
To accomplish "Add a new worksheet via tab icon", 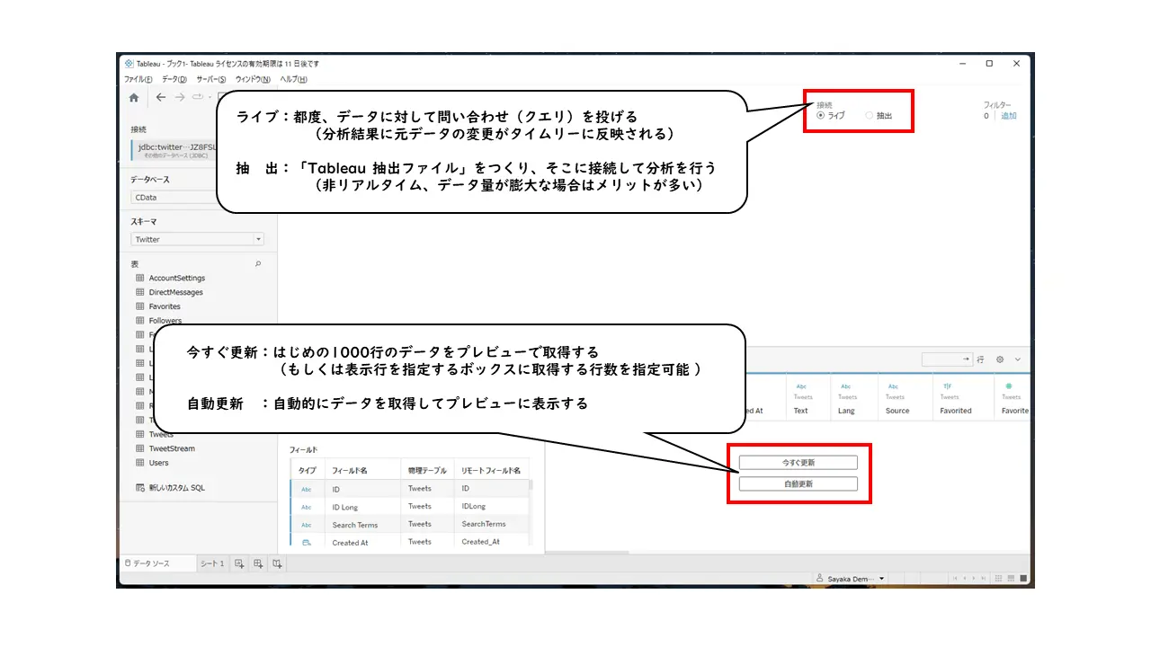I will coord(239,563).
